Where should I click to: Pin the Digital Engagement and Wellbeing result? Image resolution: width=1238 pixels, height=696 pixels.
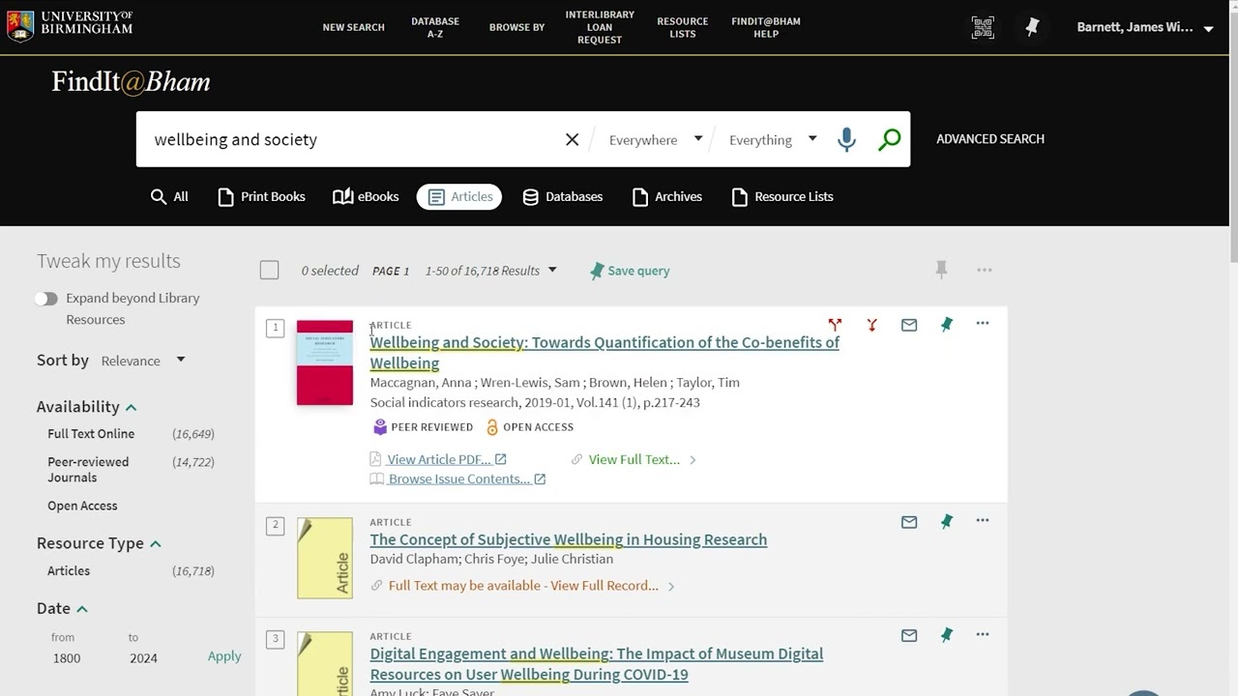coord(947,635)
